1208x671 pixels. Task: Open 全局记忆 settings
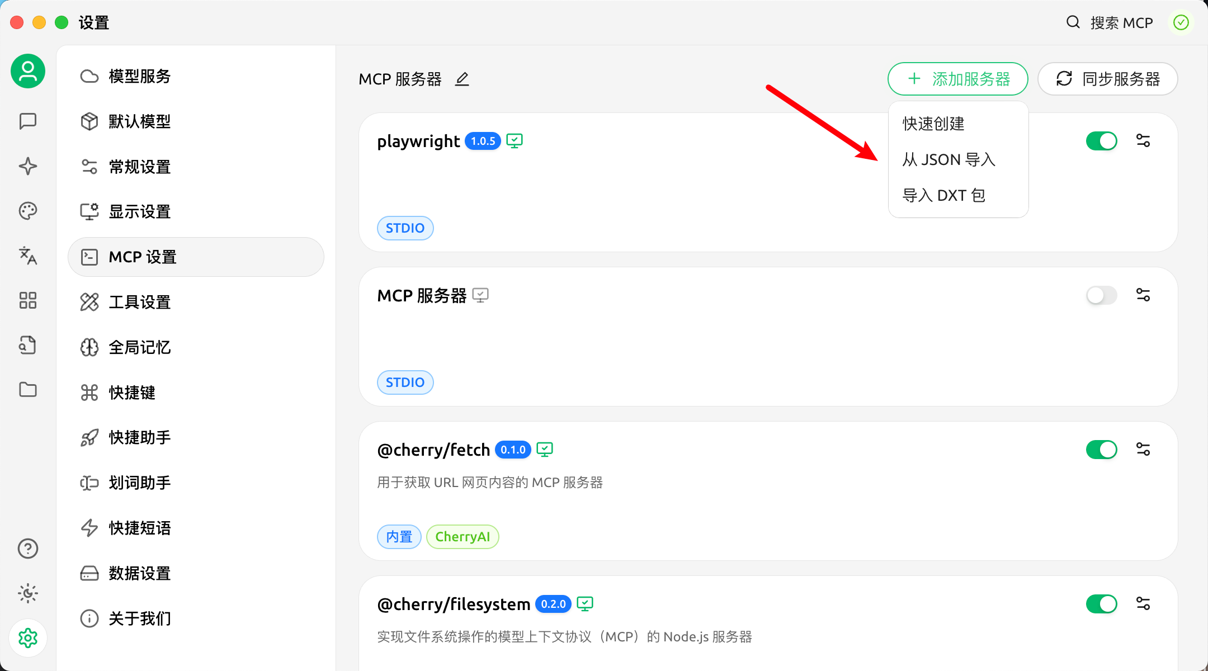[x=196, y=348]
